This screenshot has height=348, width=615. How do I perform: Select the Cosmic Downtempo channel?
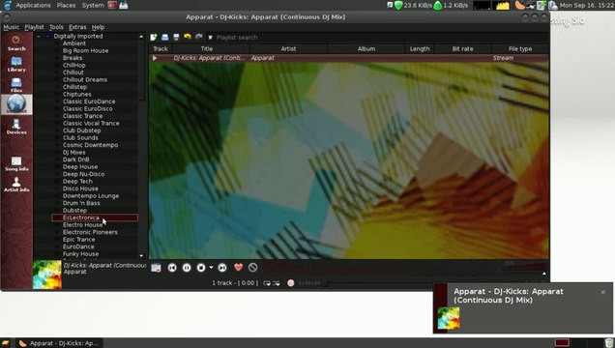click(x=90, y=145)
